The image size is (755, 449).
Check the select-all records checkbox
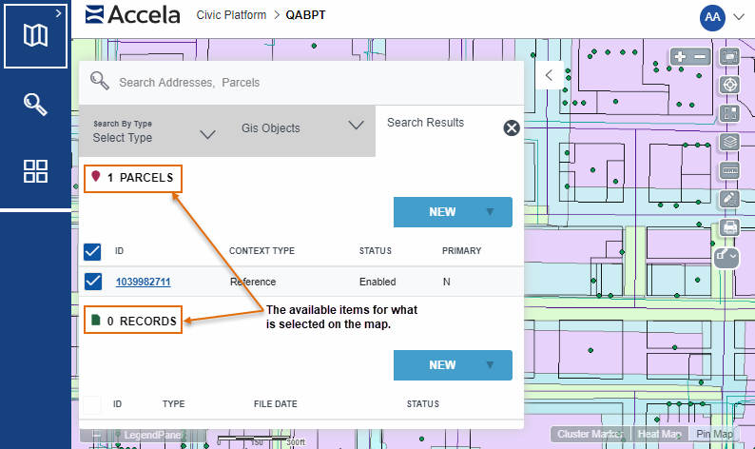click(92, 404)
